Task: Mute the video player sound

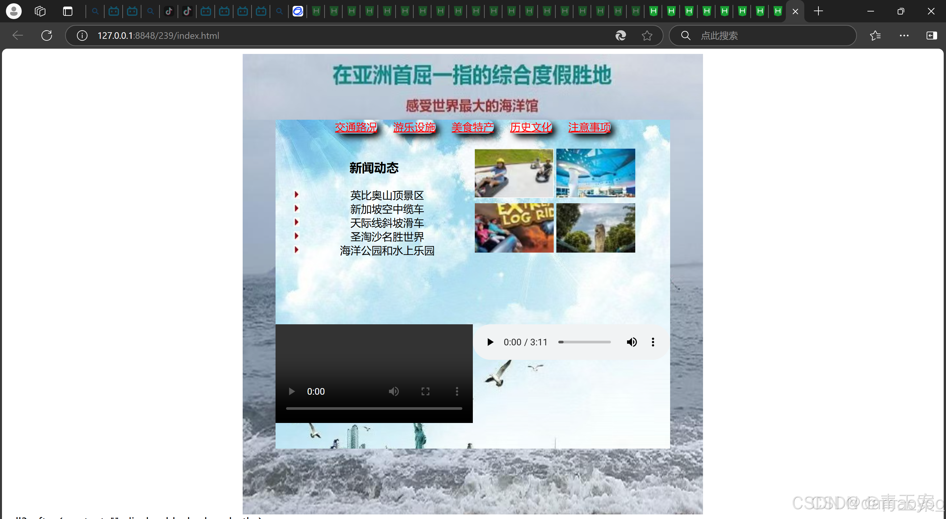Action: tap(394, 391)
